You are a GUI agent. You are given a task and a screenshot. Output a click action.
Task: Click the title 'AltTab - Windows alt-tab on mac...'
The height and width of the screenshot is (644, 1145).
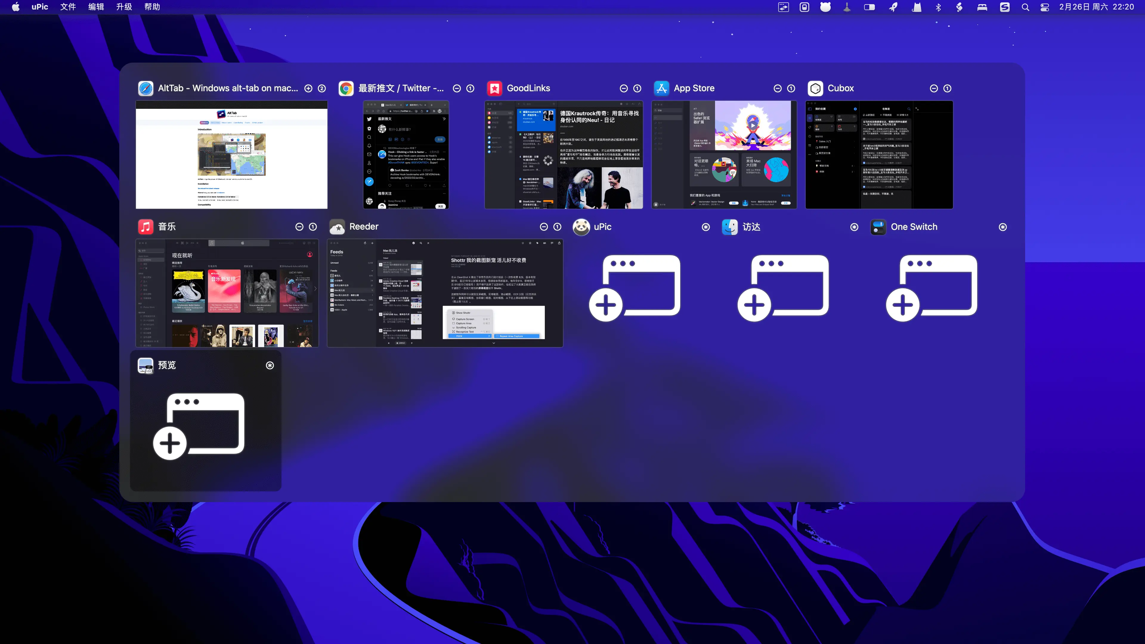(x=228, y=88)
